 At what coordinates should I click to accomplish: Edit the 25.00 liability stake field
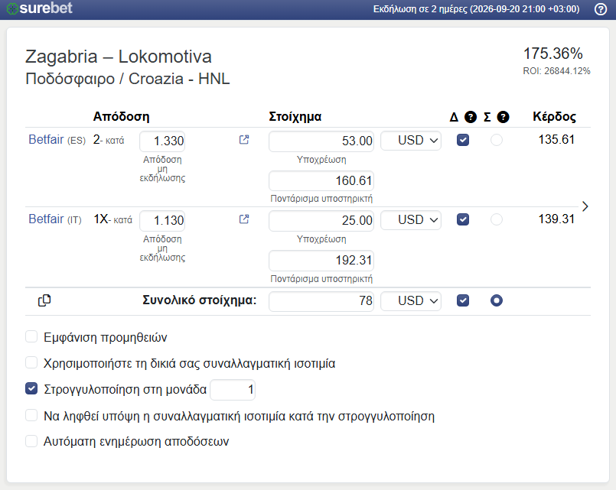(321, 220)
